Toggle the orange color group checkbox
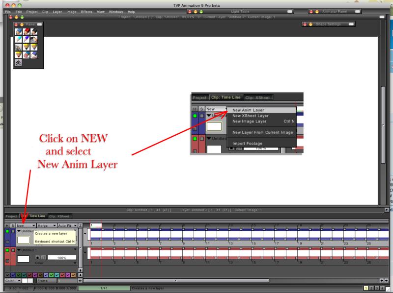The image size is (393, 293). [73, 275]
